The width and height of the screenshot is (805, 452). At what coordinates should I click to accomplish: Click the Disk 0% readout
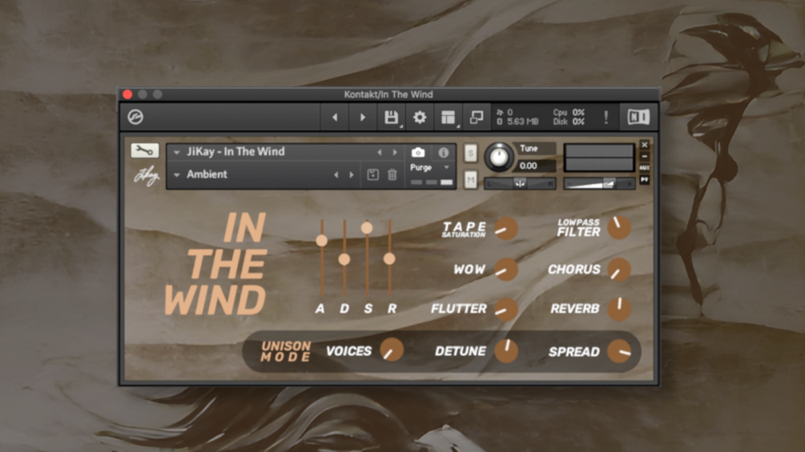[569, 122]
